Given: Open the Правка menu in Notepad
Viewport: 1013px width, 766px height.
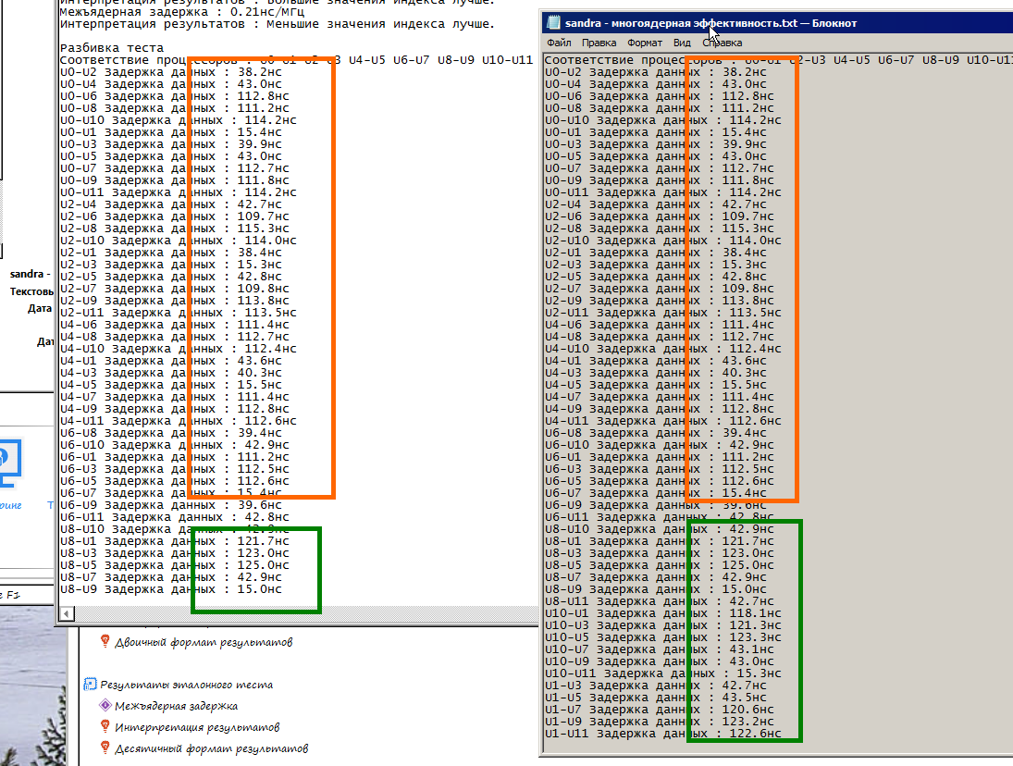Looking at the screenshot, I should [x=599, y=43].
